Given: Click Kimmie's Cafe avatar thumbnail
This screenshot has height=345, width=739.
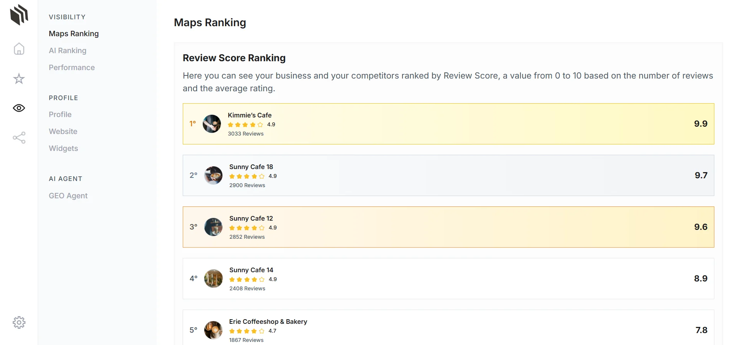Looking at the screenshot, I should (x=212, y=124).
